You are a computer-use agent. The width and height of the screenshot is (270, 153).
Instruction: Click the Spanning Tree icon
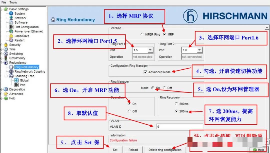pyautogui.click(x=11, y=76)
